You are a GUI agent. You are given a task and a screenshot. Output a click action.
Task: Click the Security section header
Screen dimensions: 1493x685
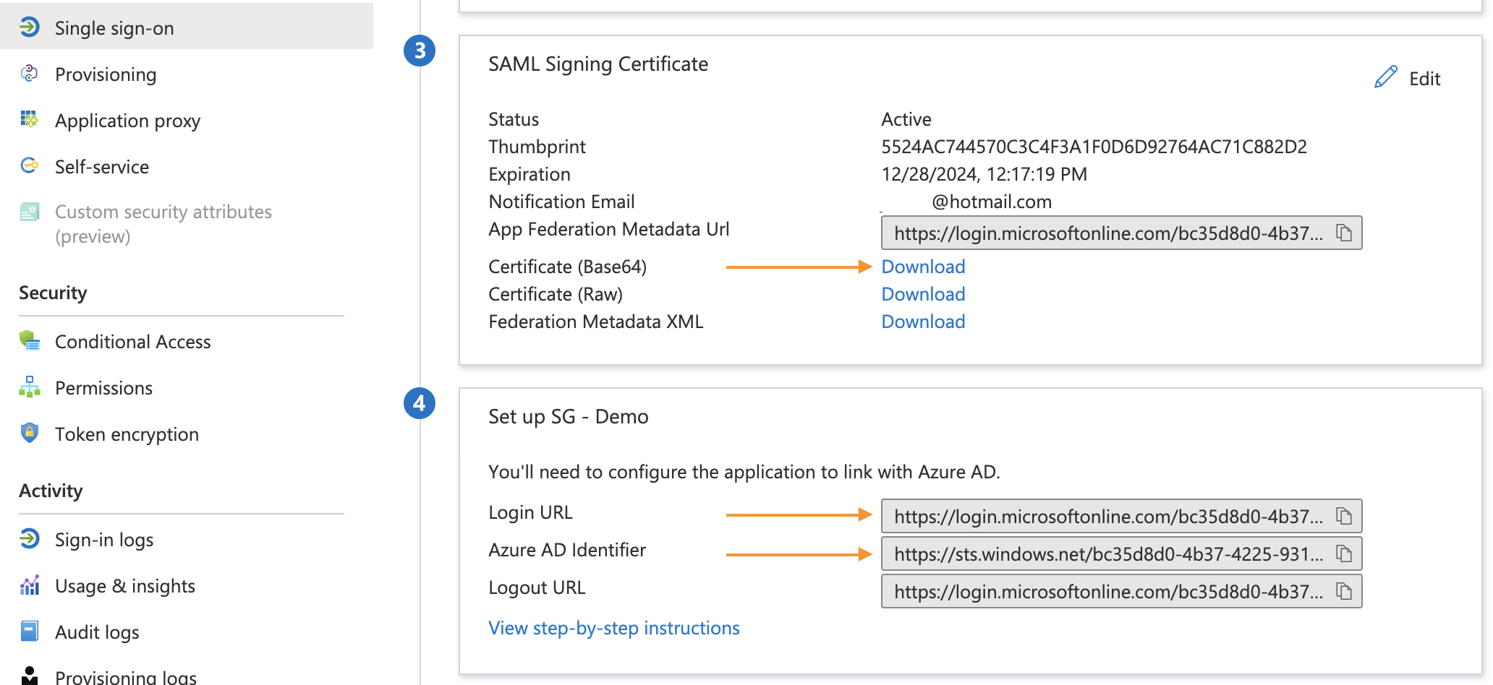click(x=53, y=293)
